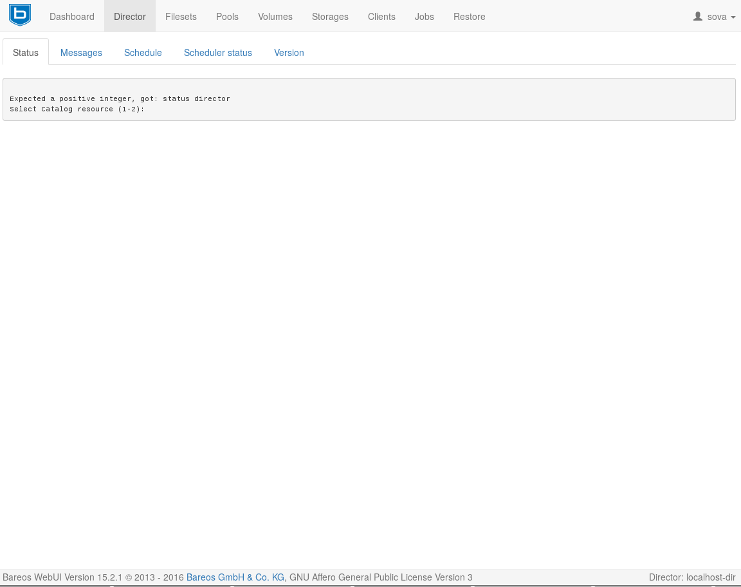Navigate to the Volumes page

click(x=275, y=17)
